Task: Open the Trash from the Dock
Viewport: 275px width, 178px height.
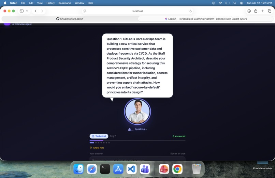Action: (197, 169)
